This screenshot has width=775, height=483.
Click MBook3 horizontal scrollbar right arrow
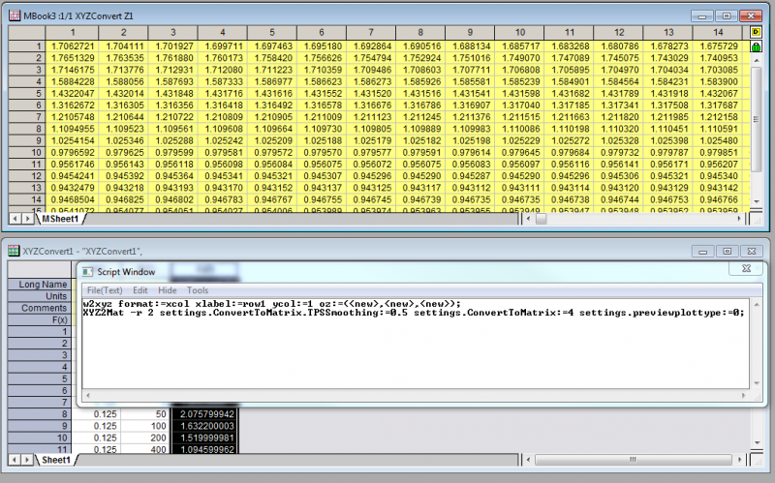(739, 219)
